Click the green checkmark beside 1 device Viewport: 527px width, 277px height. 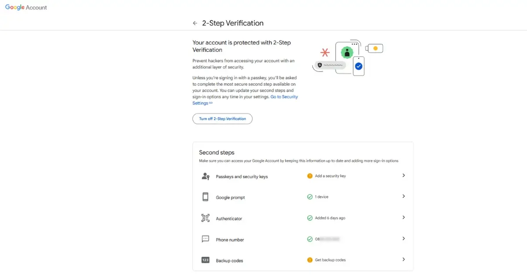point(310,197)
